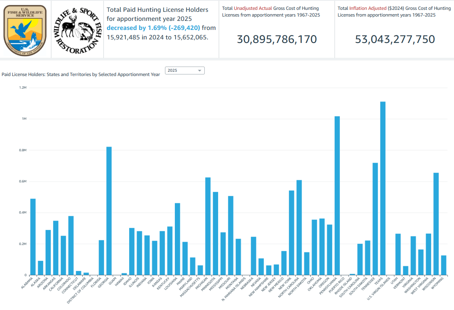Screen dimensions: 454x310
Task: Click the blue decreased by 1.69% text
Action: 153,28
